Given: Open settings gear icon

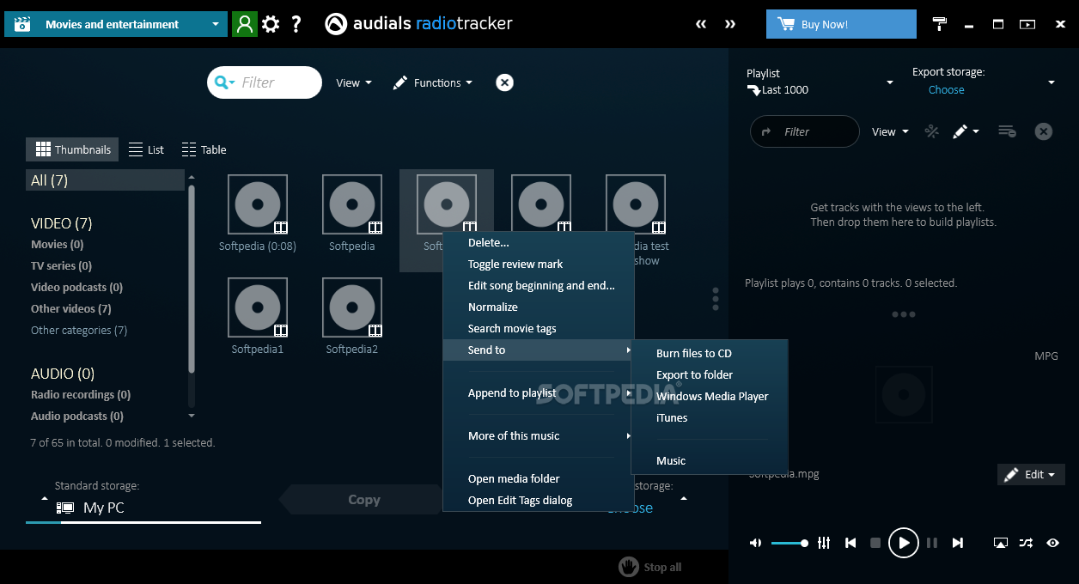Looking at the screenshot, I should [x=271, y=24].
